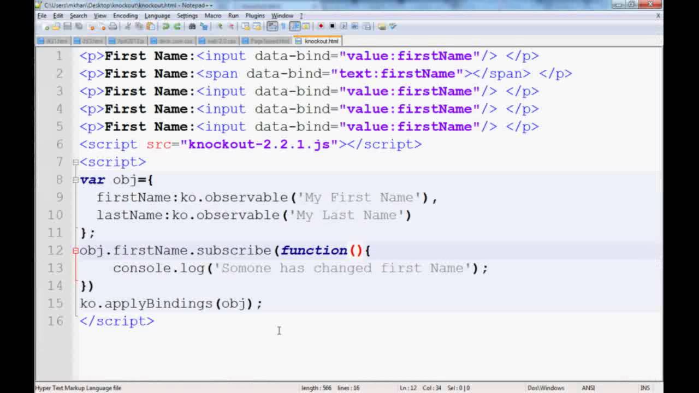Image resolution: width=699 pixels, height=393 pixels.
Task: Click the macro Playback icon
Action: tap(343, 26)
